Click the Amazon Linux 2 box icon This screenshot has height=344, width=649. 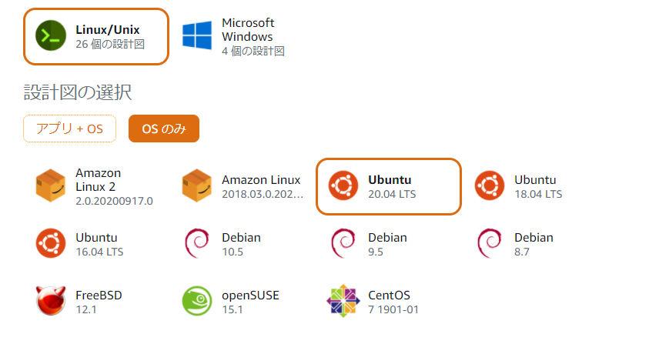tap(51, 185)
